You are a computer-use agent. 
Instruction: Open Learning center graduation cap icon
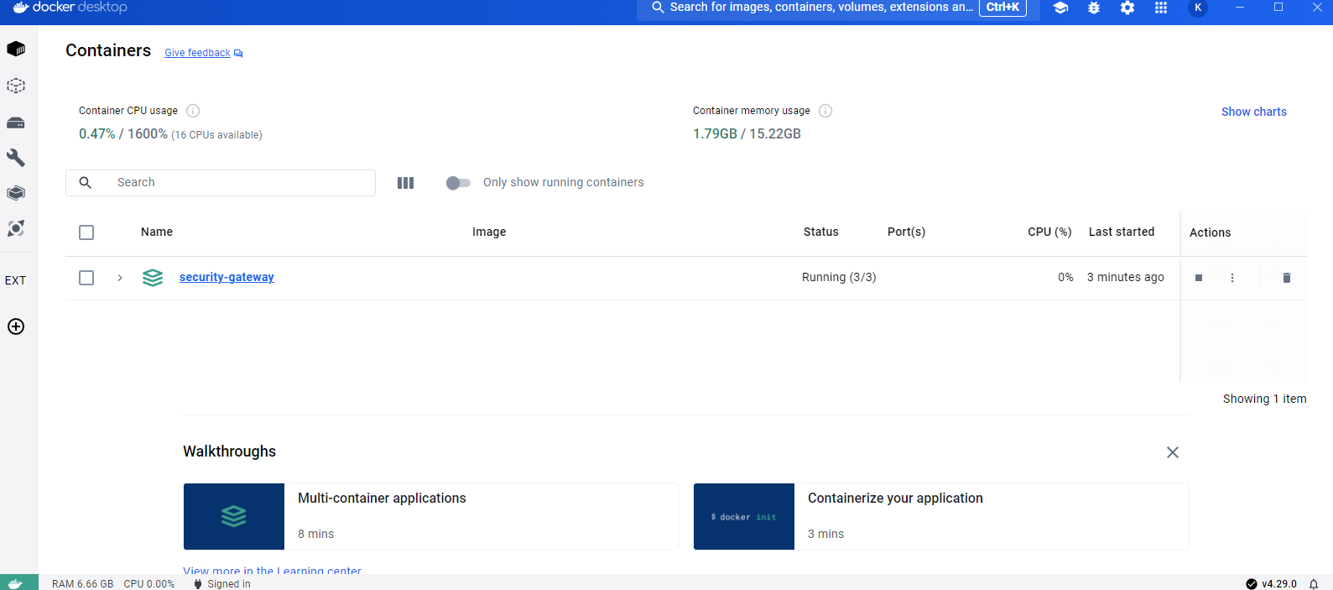1060,8
